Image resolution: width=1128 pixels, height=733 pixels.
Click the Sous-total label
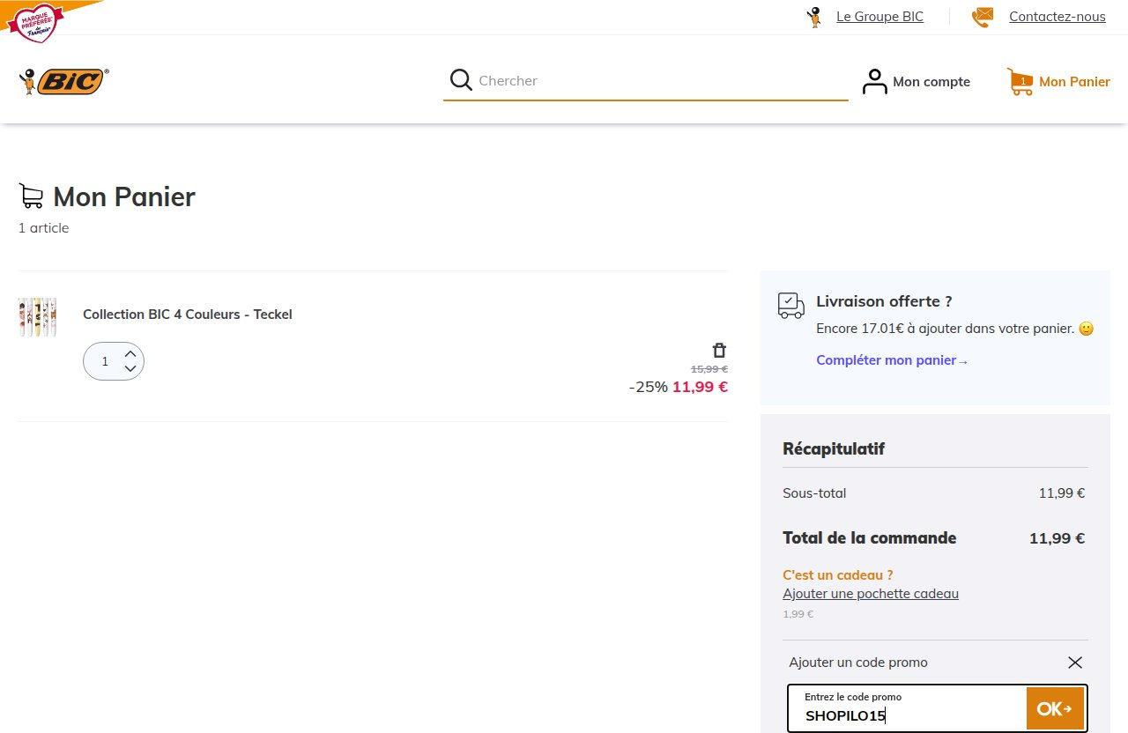(x=814, y=493)
